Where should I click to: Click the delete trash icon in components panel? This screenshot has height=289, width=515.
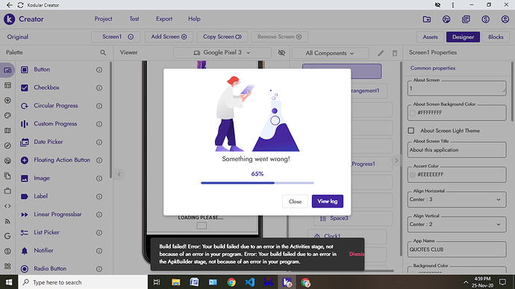coord(395,53)
